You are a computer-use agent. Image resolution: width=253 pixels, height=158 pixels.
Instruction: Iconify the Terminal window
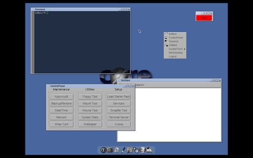[120, 9]
